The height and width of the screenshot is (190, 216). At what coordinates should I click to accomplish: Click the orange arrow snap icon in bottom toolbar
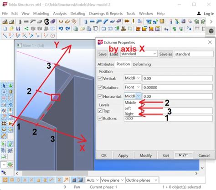point(66,180)
